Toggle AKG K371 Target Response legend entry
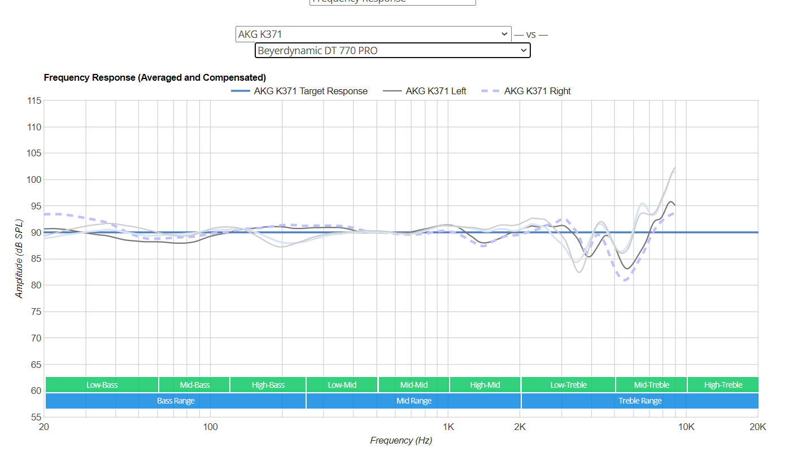This screenshot has height=456, width=798. 299,91
